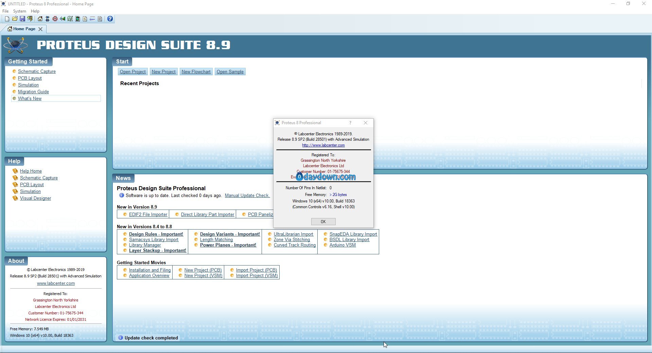Viewport: 652px width, 353px height.
Task: Open the Zone Via Stitching link
Action: (292, 240)
